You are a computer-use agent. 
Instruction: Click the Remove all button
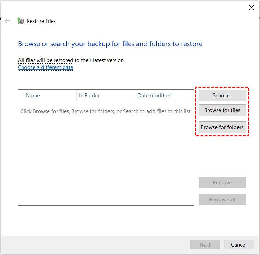pyautogui.click(x=222, y=200)
